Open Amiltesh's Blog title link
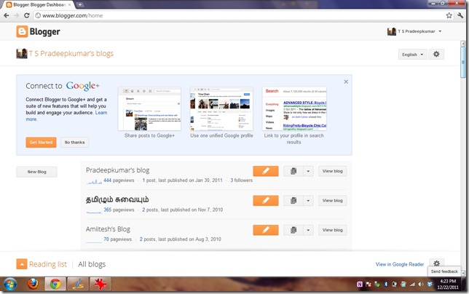 click(x=108, y=229)
